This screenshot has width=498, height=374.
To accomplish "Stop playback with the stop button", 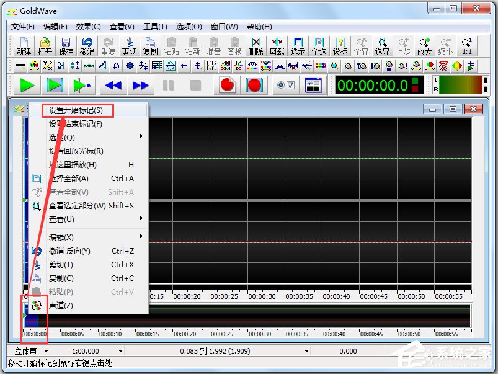I will point(195,85).
